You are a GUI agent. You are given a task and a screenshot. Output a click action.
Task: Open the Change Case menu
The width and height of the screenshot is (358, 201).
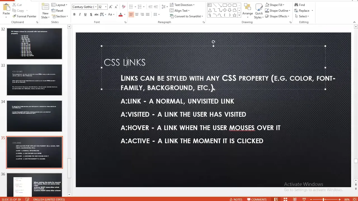tap(111, 15)
